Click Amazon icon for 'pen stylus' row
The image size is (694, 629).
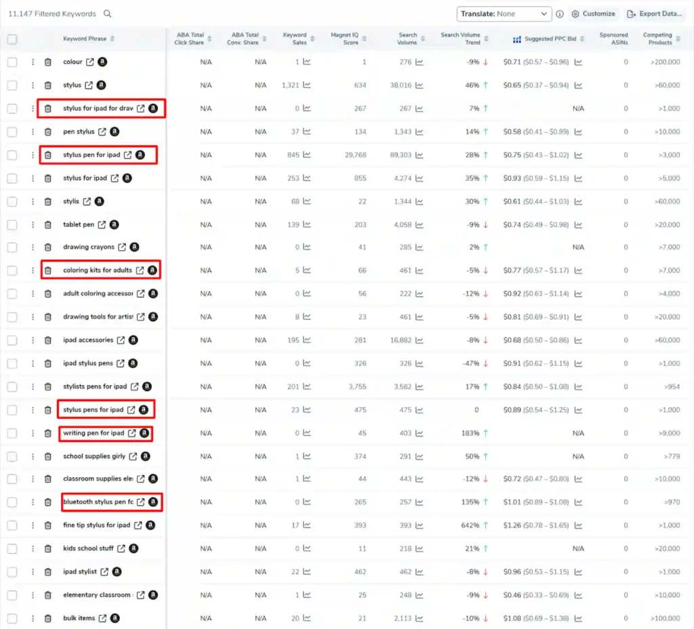(x=115, y=131)
